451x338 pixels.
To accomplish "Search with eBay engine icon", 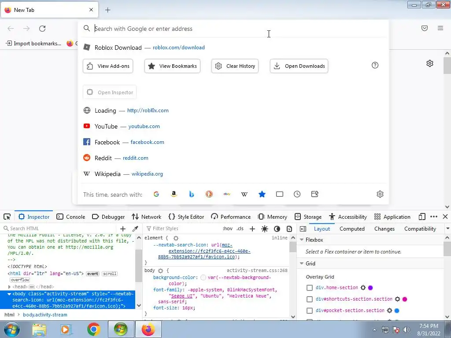I will (227, 194).
